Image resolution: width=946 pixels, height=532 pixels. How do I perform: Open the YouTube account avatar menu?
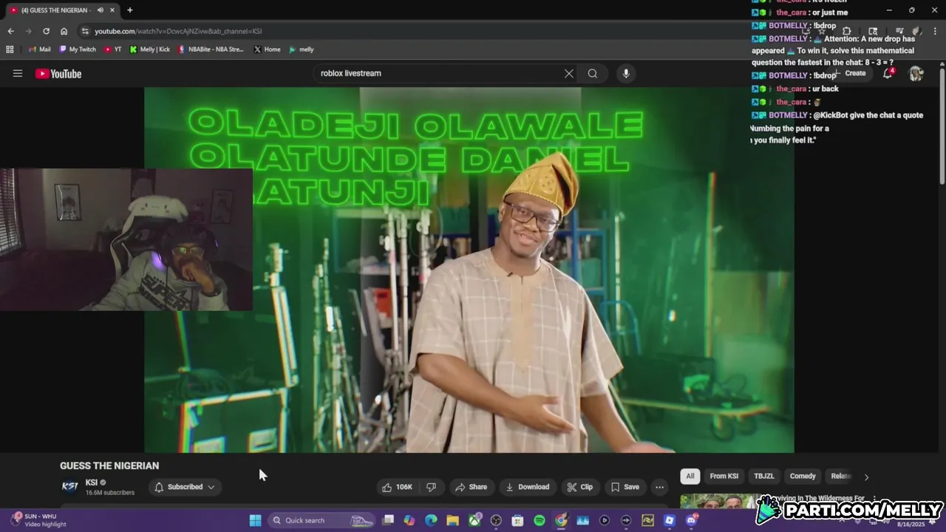pyautogui.click(x=916, y=73)
